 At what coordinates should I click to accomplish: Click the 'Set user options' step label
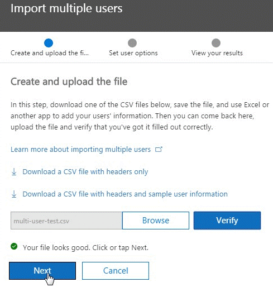point(133,53)
